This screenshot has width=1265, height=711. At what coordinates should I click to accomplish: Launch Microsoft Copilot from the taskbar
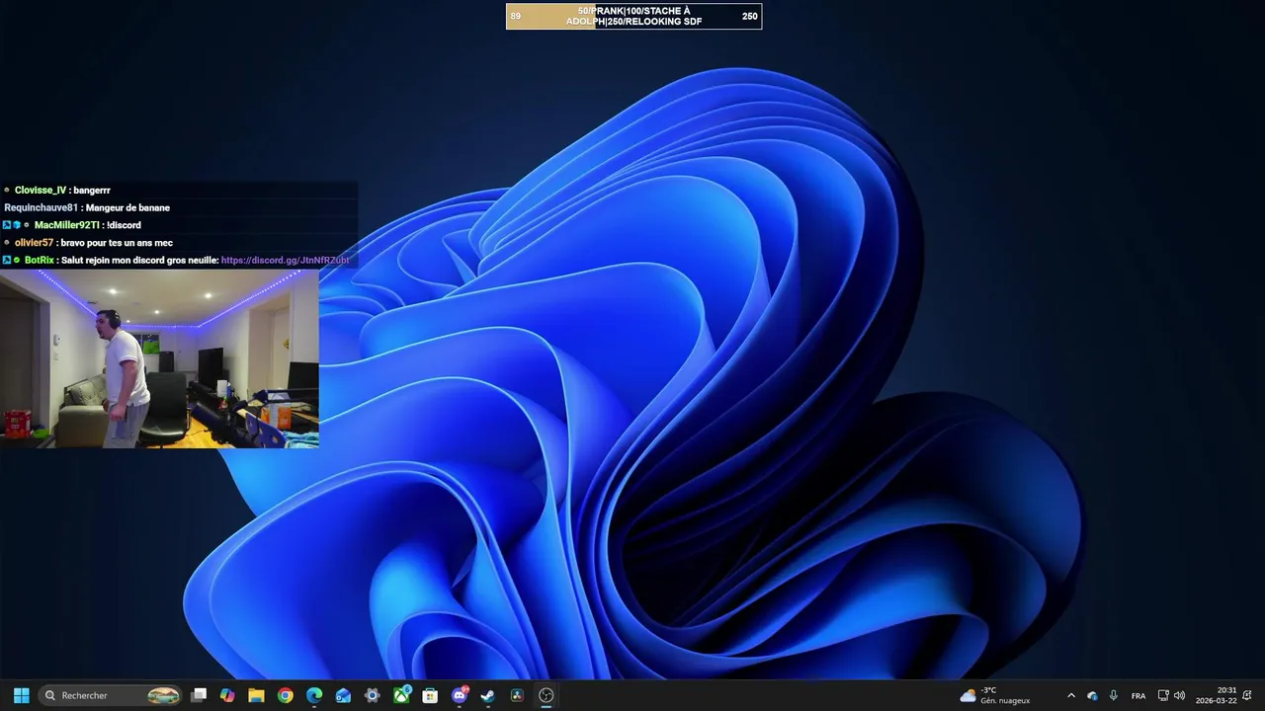pyautogui.click(x=227, y=695)
